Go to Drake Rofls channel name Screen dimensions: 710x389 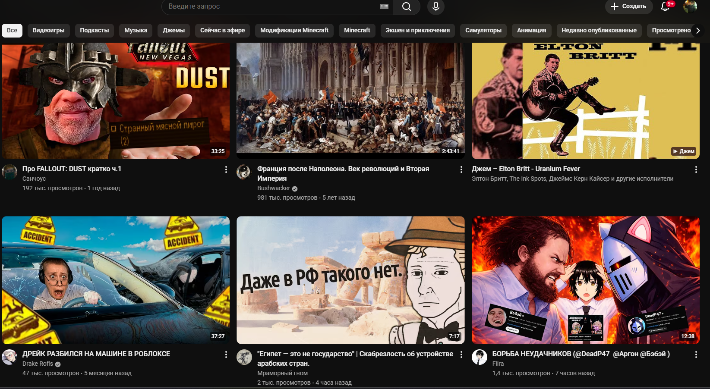tap(38, 364)
